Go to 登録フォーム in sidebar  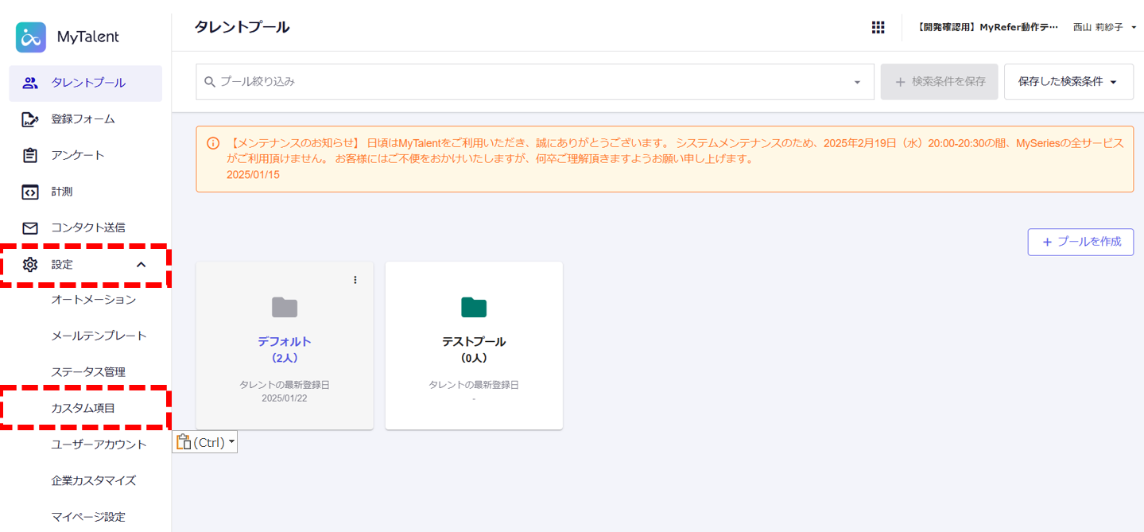83,119
